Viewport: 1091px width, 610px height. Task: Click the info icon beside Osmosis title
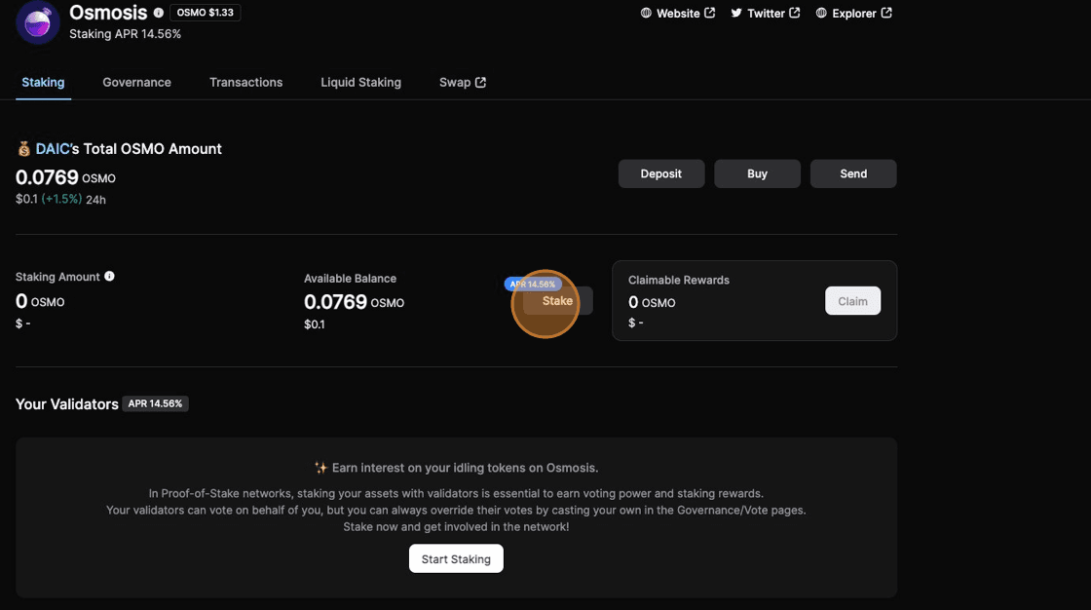point(159,14)
